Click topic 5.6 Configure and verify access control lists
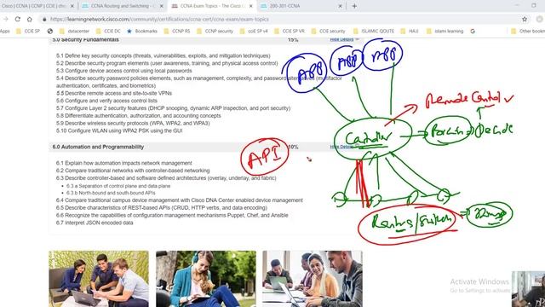545x307 pixels. (106, 101)
